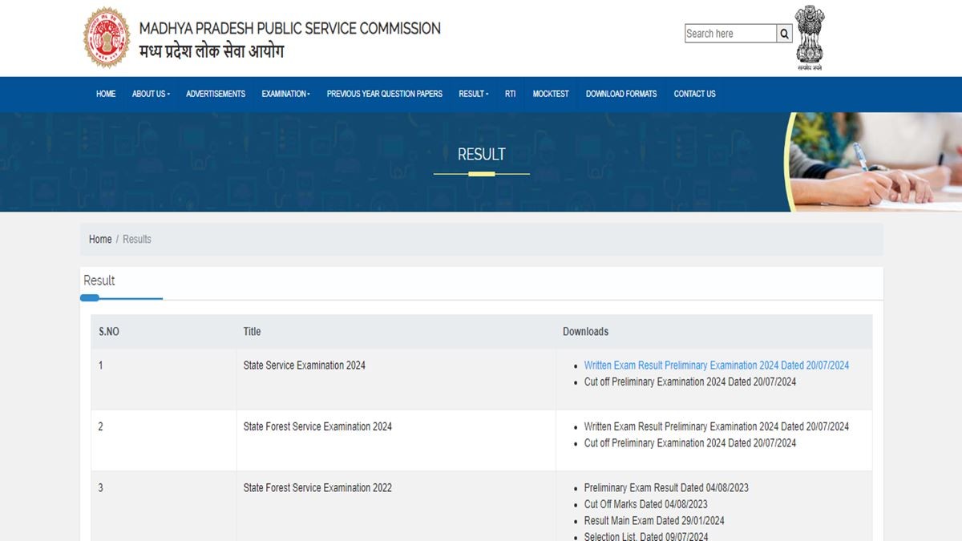Screen dimensions: 962x541
Task: Open the MOCKTEST menu link
Action: click(x=551, y=94)
